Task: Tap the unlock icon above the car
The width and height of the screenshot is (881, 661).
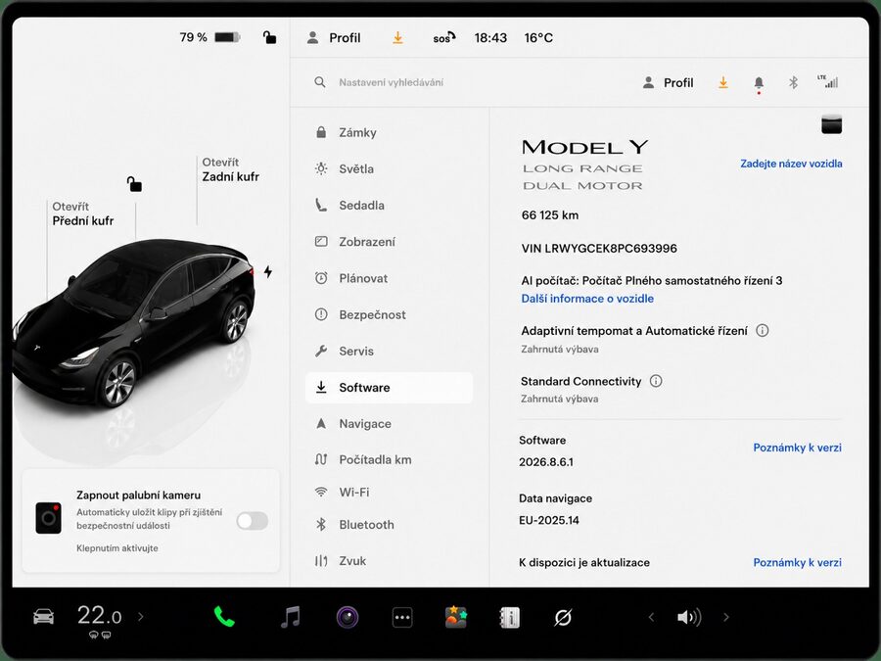Action: click(134, 184)
